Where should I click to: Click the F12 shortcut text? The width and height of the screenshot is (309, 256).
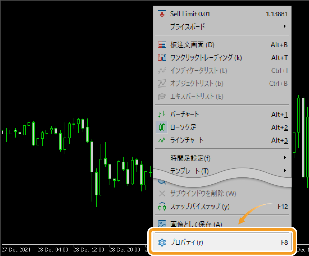click(x=283, y=206)
